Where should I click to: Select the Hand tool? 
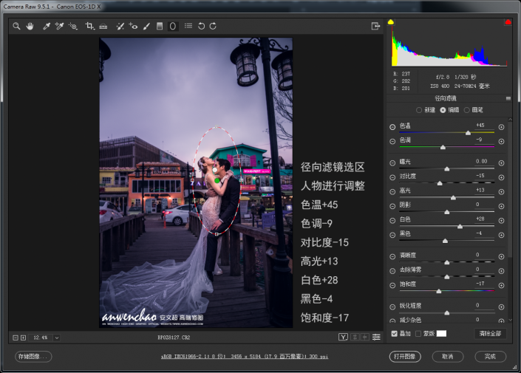point(30,26)
